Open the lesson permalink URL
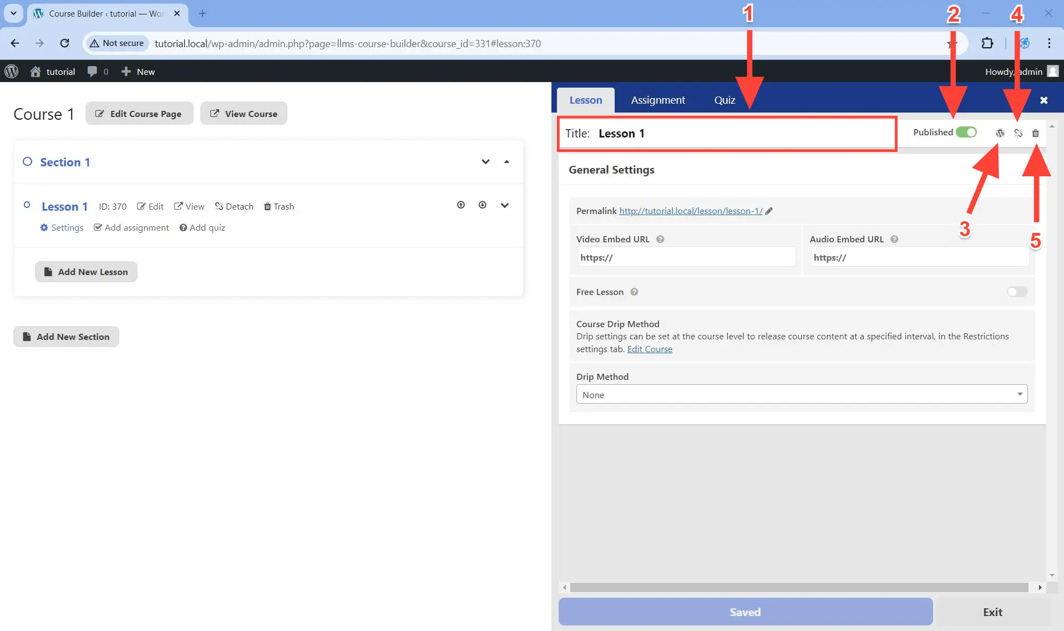This screenshot has height=631, width=1064. (x=691, y=211)
